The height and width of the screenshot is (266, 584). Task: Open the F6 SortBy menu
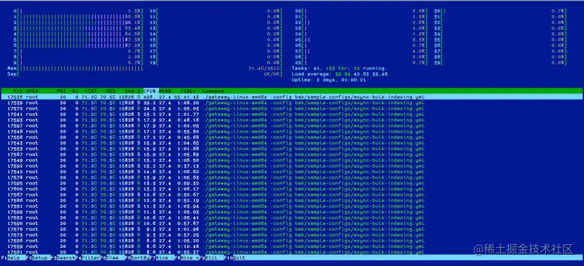coord(137,257)
